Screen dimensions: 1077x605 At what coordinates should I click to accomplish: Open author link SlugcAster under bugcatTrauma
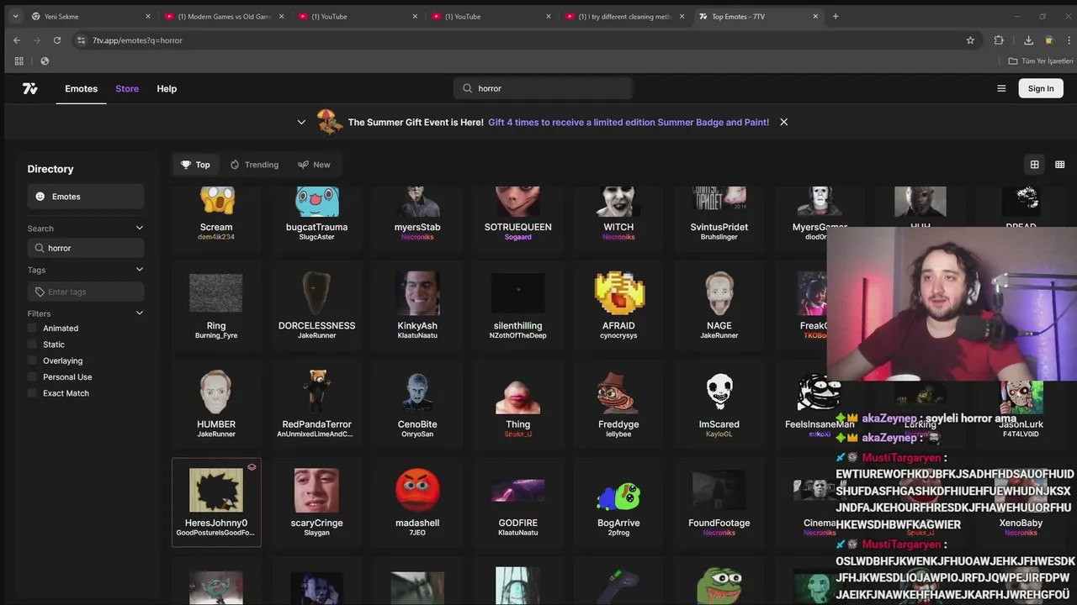316,237
